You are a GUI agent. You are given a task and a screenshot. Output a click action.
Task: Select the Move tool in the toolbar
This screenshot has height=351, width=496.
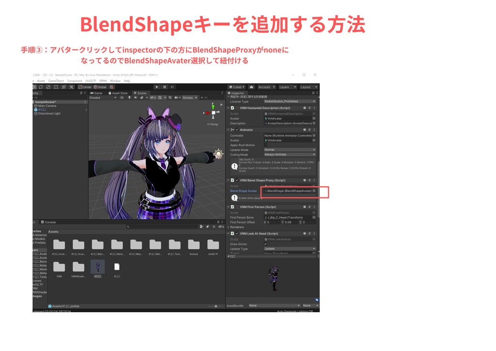point(33,87)
